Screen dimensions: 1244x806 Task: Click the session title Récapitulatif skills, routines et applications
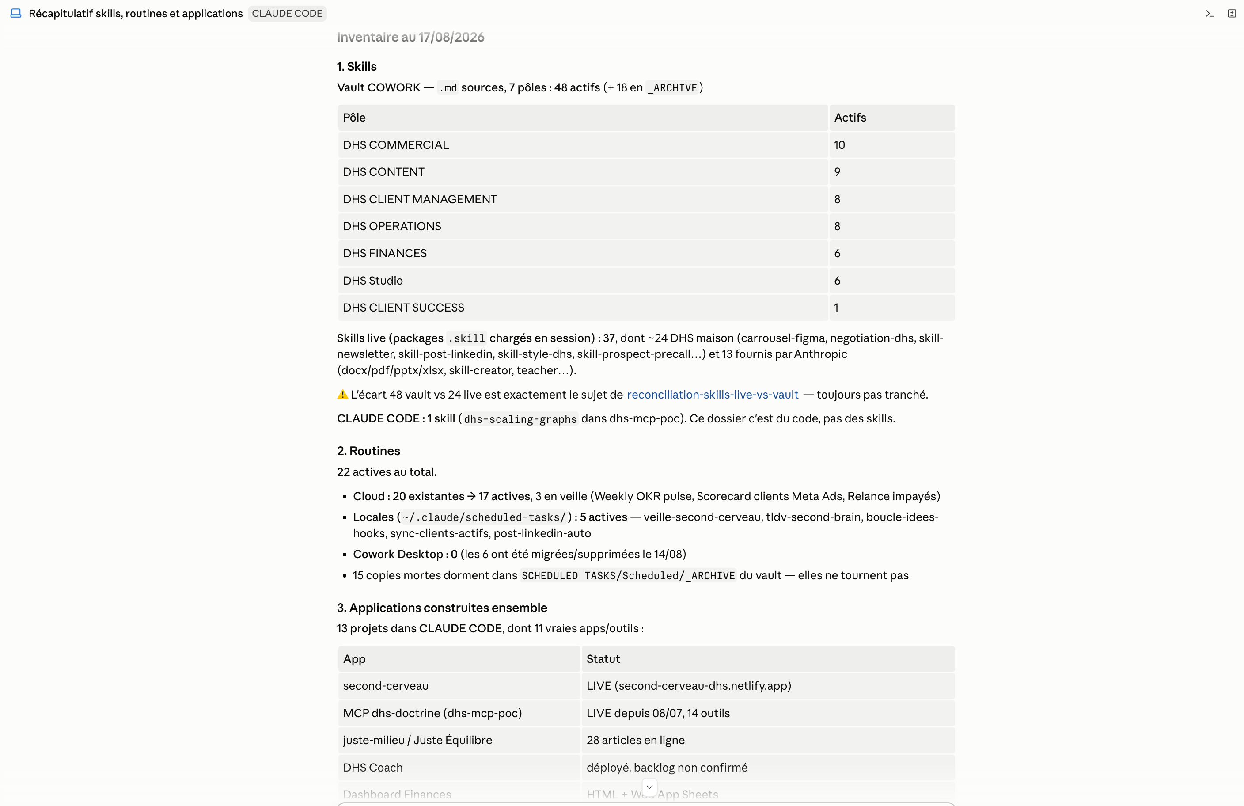[x=136, y=14]
